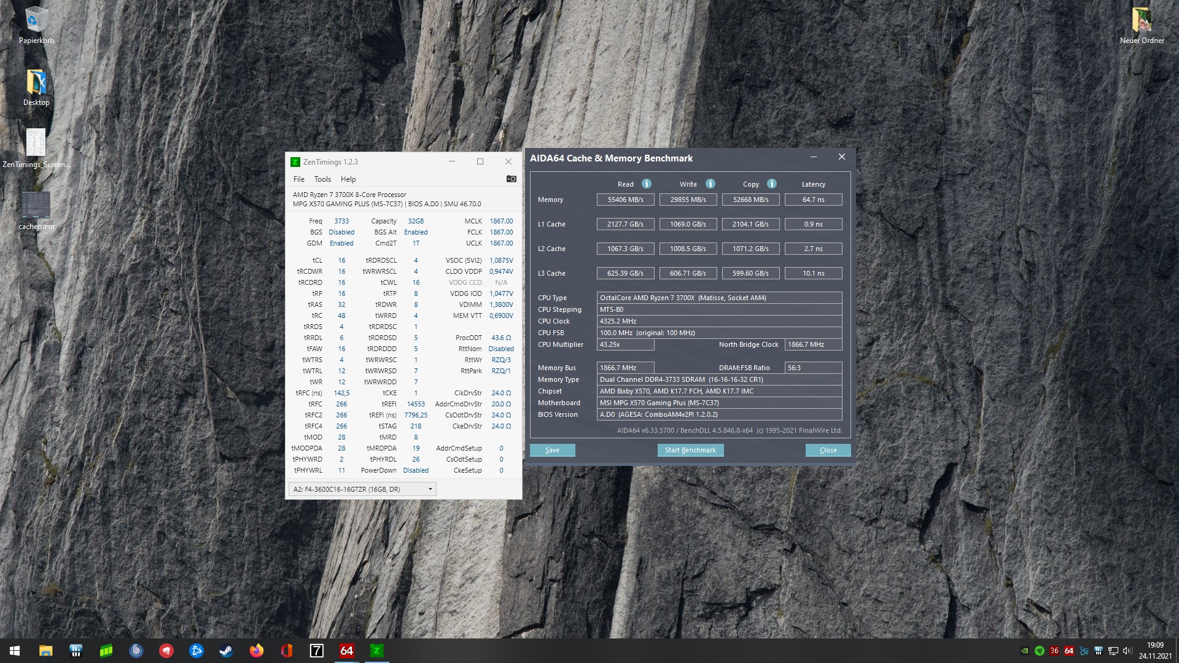Open the NVIDIA tray icon
Image resolution: width=1179 pixels, height=663 pixels.
[1024, 651]
